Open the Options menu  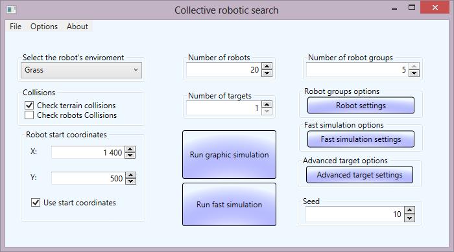pyautogui.click(x=44, y=27)
